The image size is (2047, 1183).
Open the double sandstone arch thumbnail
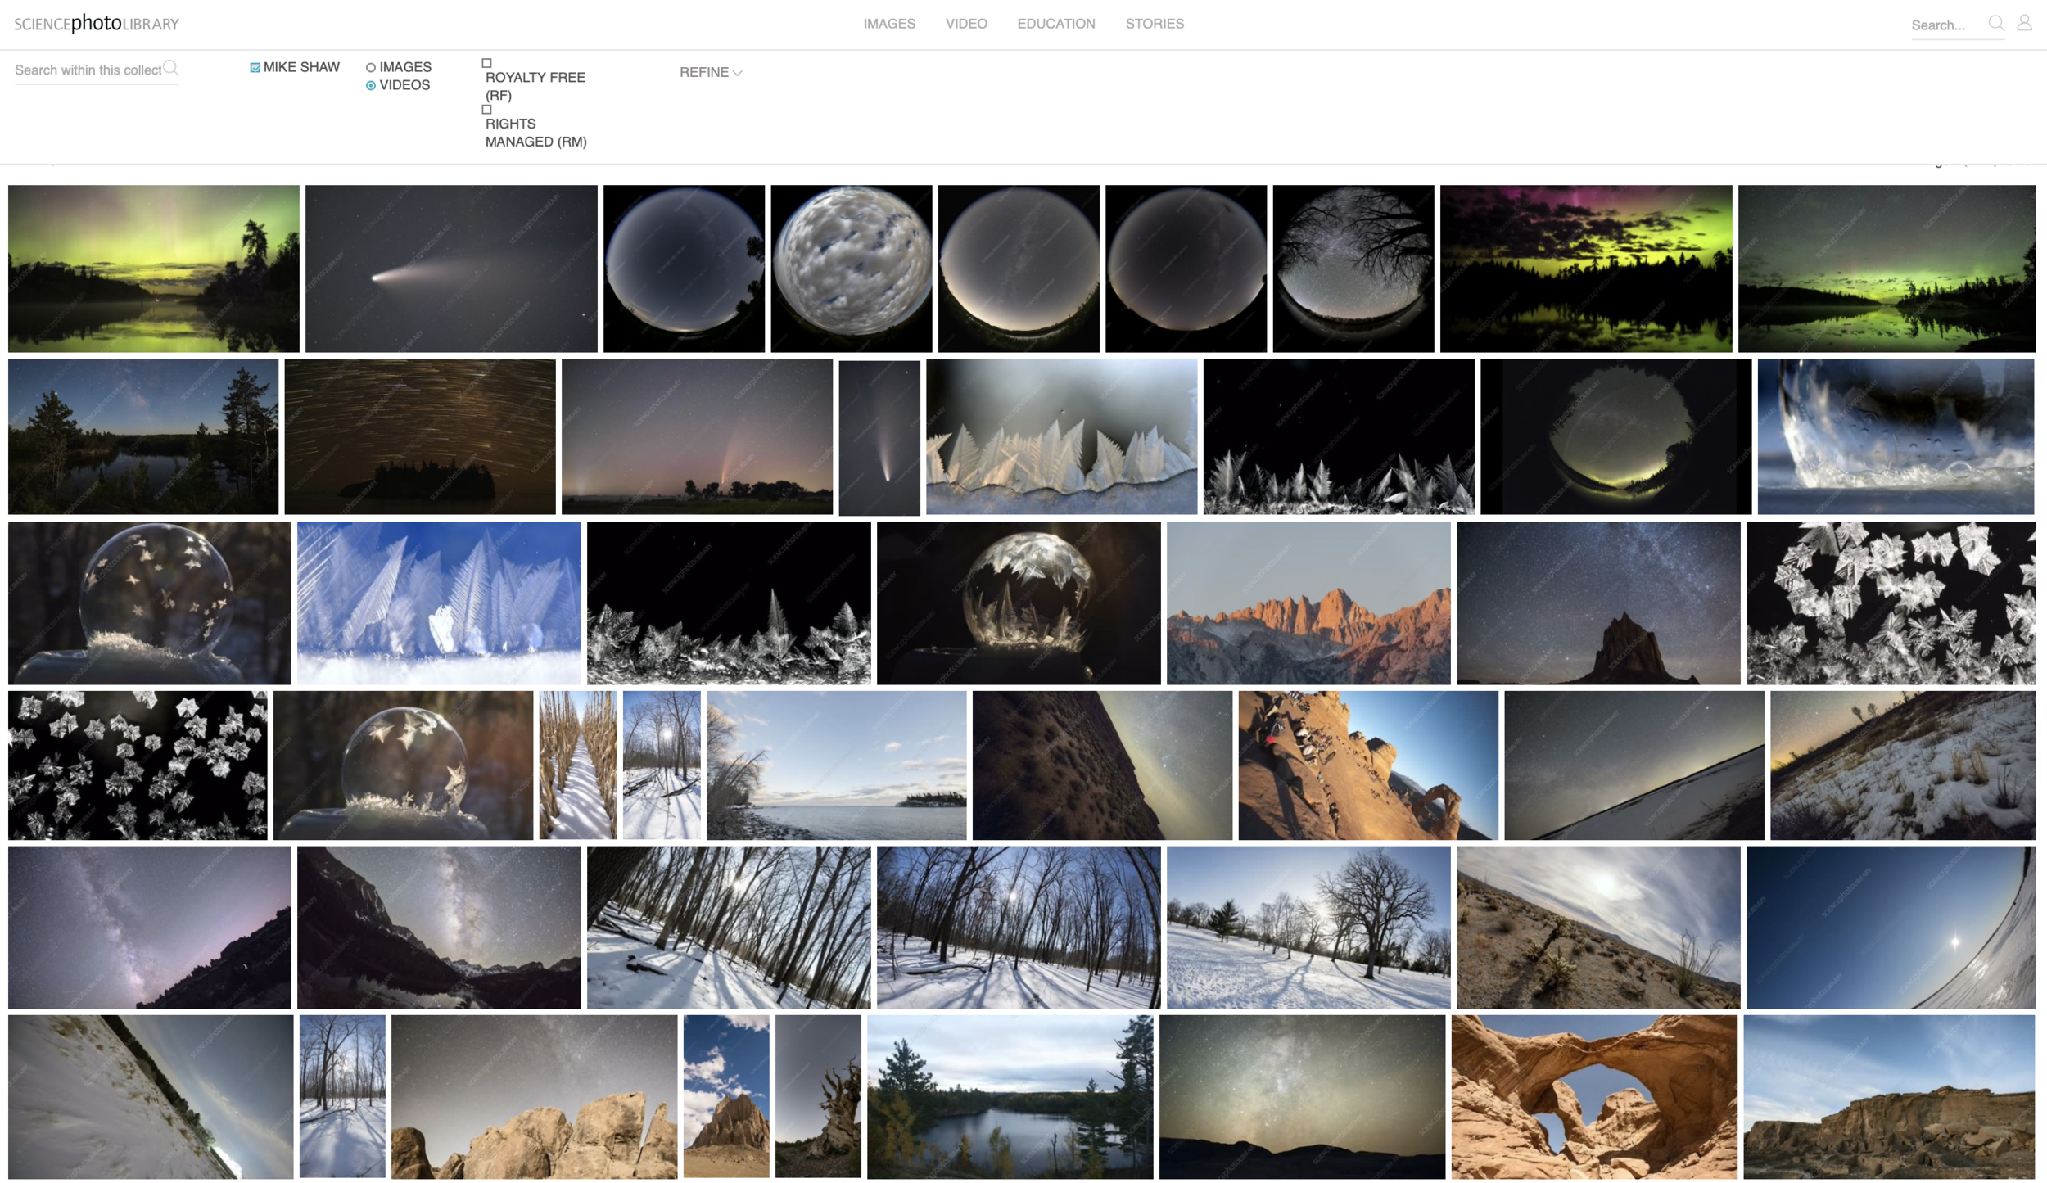pyautogui.click(x=1593, y=1096)
